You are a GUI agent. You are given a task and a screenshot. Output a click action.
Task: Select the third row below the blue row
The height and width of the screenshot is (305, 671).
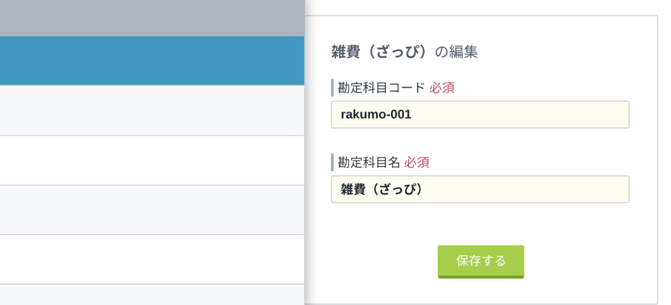152,210
